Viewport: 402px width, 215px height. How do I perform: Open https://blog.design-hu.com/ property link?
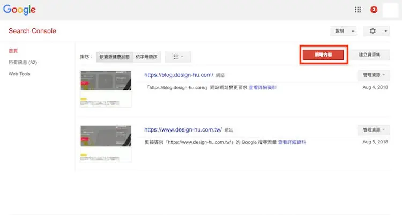click(x=178, y=75)
